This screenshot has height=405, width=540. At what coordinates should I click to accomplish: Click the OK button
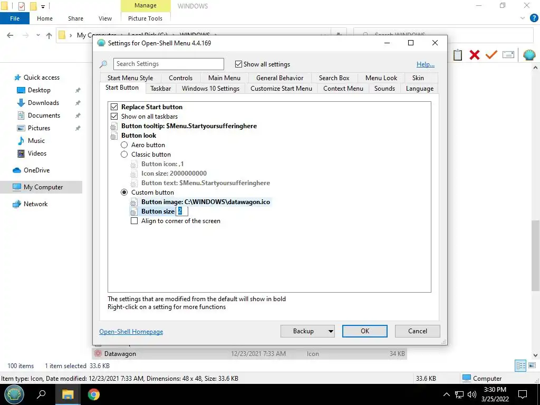365,331
